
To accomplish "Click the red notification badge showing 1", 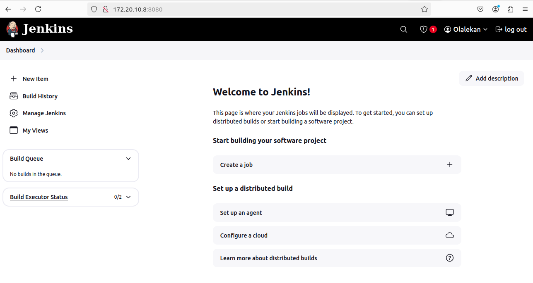I will (433, 29).
